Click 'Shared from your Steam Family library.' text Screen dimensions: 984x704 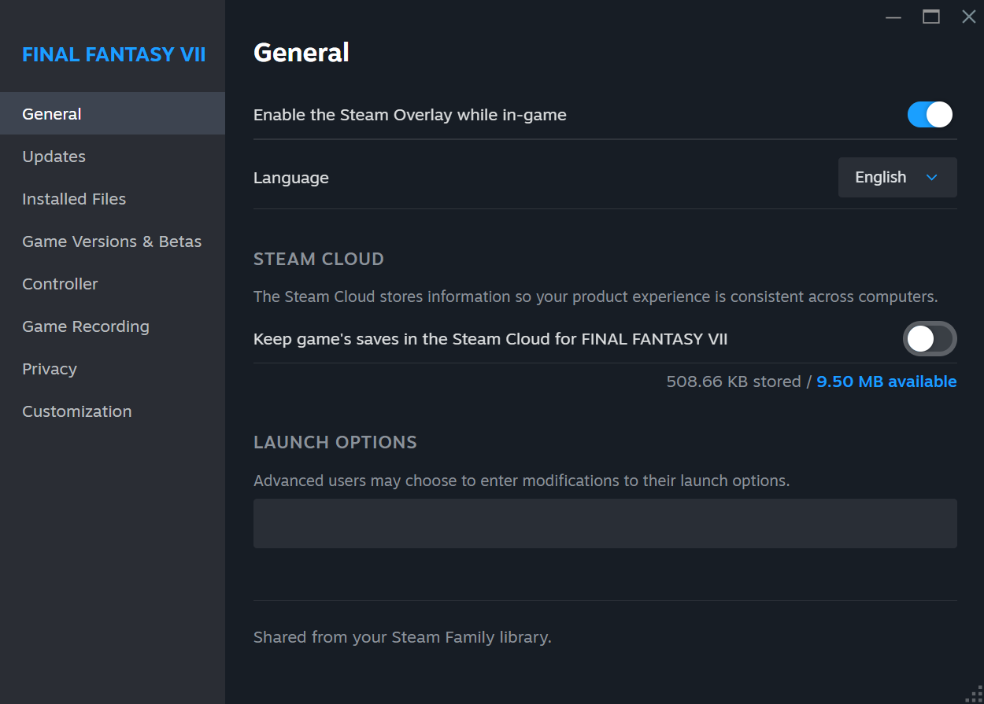pos(402,637)
